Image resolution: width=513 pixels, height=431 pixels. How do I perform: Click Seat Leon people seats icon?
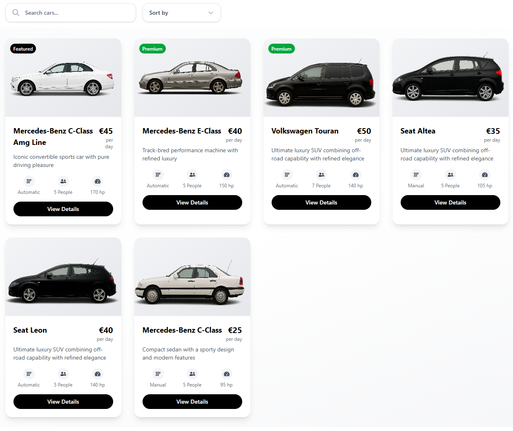[63, 374]
